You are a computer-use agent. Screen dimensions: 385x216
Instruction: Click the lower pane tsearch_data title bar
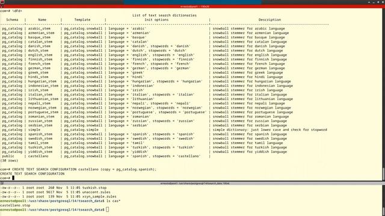click(x=195, y=183)
